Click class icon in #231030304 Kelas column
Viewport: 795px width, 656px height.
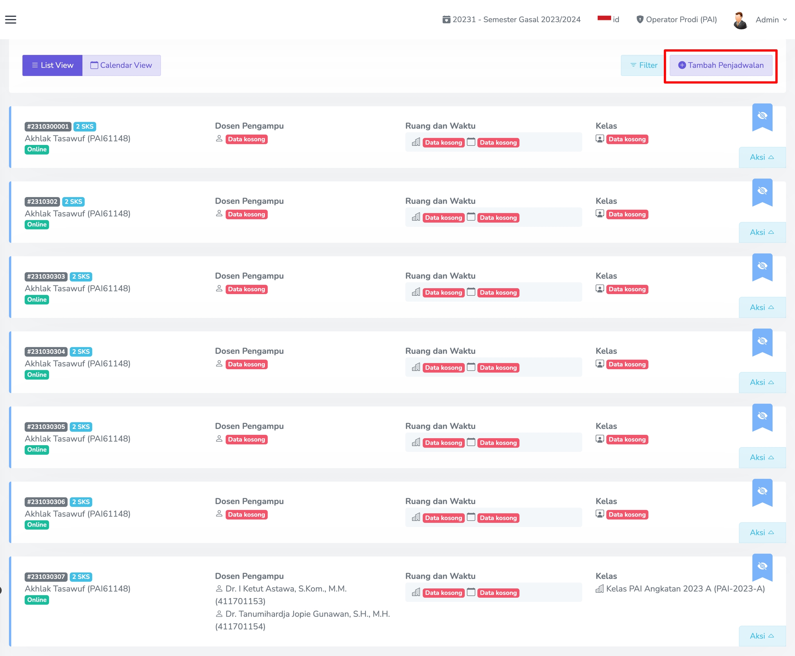[x=600, y=364]
